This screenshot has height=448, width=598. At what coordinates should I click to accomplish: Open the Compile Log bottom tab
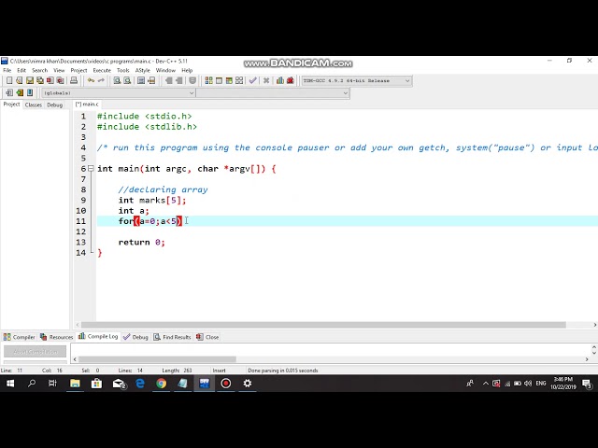[98, 336]
